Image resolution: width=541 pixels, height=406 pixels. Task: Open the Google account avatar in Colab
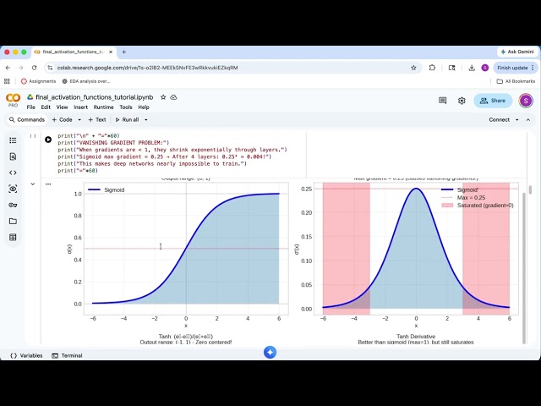(x=526, y=101)
